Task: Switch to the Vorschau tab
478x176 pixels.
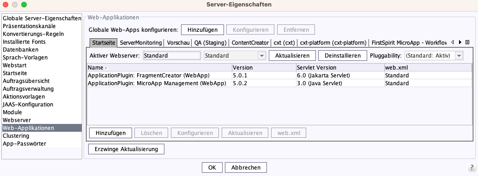Action: pyautogui.click(x=178, y=42)
